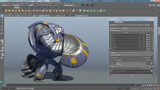Enable Input Connections checkbox
The image size is (160, 90).
click(152, 58)
